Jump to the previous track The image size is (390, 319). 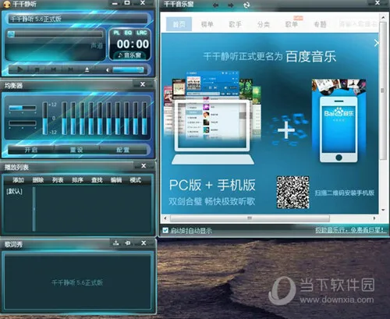[x=54, y=69]
